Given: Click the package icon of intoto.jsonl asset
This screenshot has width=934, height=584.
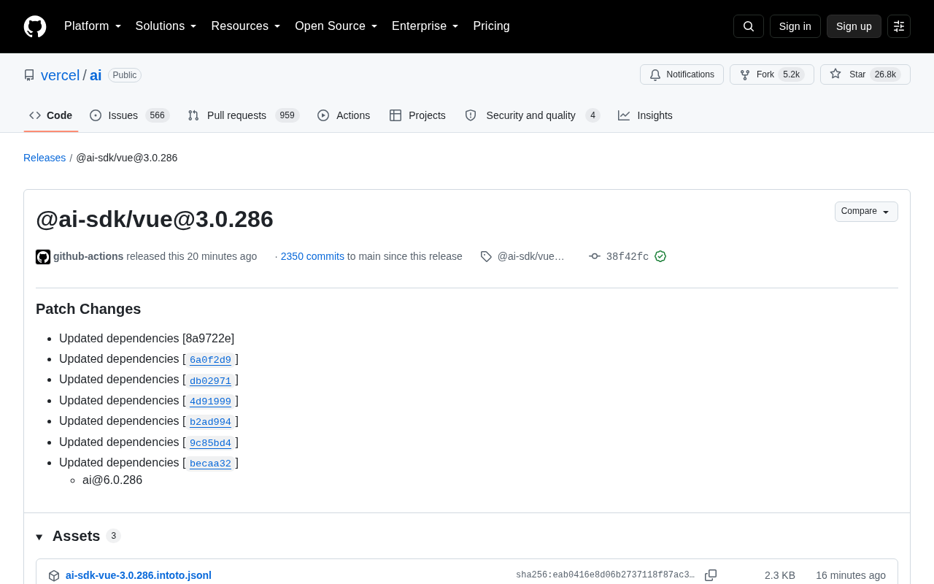Looking at the screenshot, I should pos(54,575).
